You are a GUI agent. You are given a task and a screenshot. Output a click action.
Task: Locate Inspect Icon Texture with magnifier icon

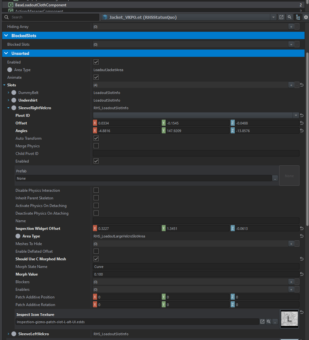coord(269,322)
